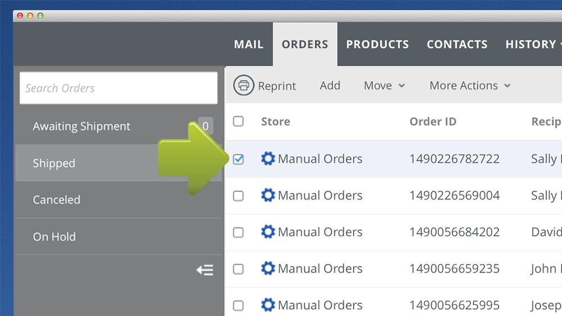Click gear icon for order 1490056684202

tap(268, 232)
